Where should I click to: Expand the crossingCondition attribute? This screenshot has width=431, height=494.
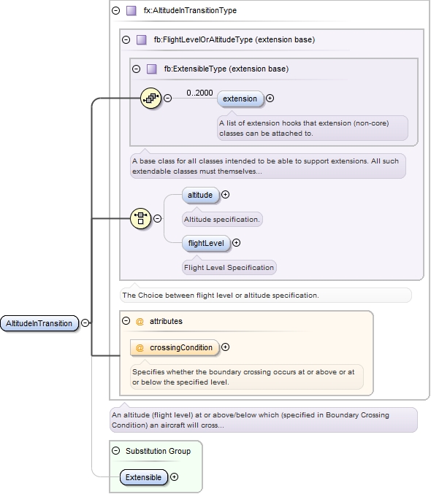[225, 347]
